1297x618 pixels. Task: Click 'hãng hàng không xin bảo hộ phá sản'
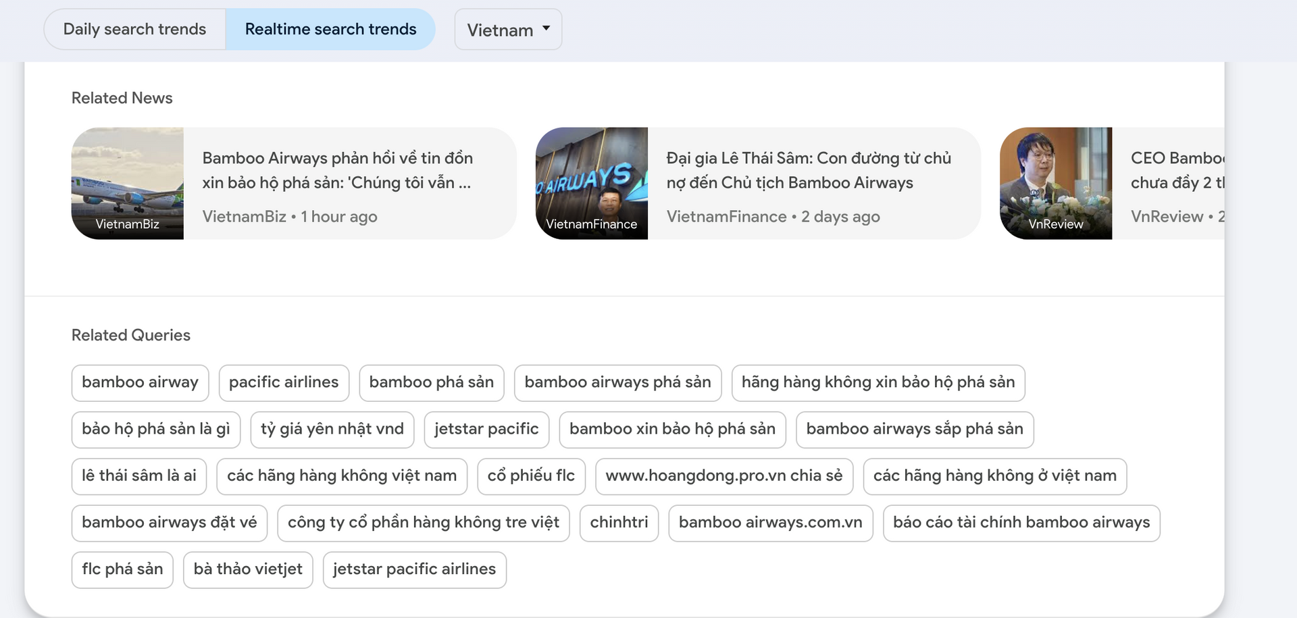(x=878, y=383)
